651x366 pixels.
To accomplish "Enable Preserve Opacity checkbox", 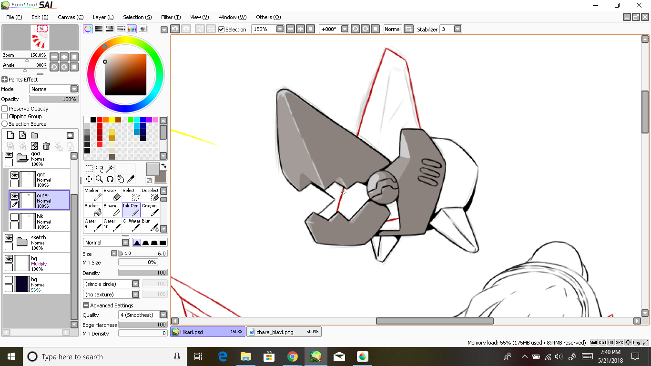I will [5, 109].
